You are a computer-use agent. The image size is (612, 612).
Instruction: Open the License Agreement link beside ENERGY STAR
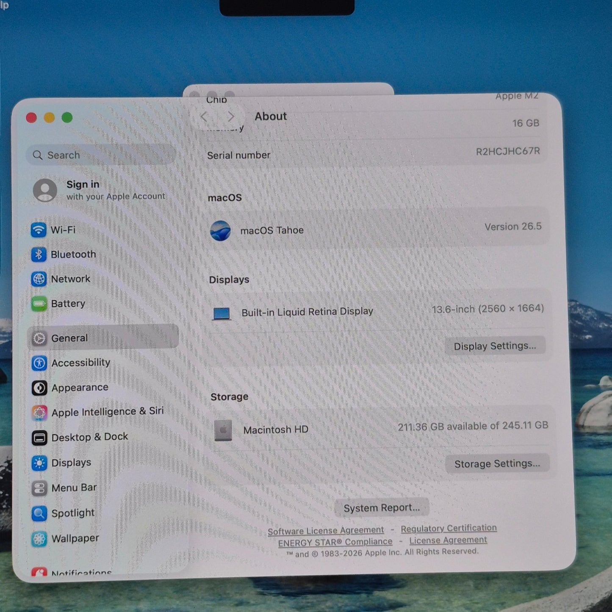(x=448, y=540)
